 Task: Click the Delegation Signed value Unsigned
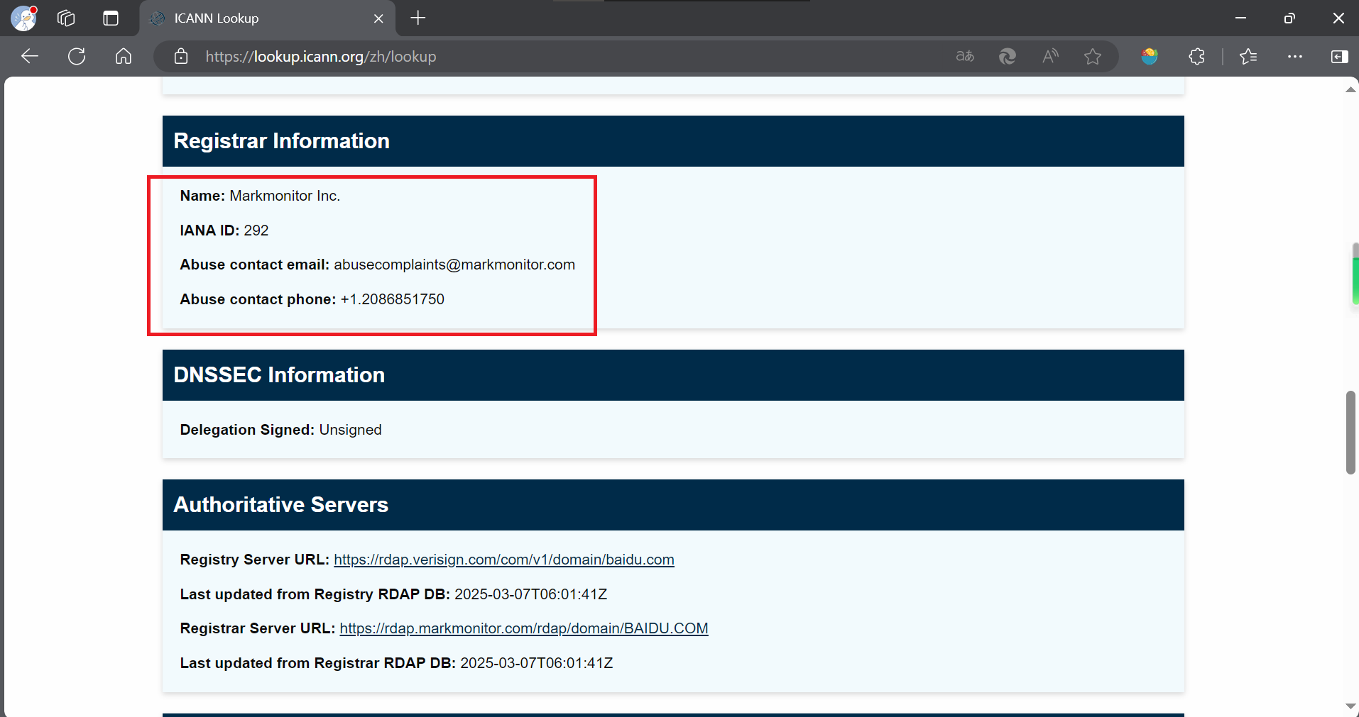click(x=350, y=430)
